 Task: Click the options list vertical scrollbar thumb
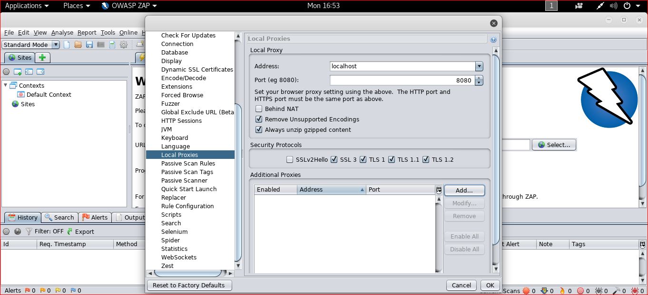pyautogui.click(x=239, y=183)
